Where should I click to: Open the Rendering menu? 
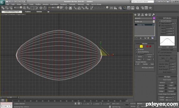pyautogui.click(x=64, y=4)
